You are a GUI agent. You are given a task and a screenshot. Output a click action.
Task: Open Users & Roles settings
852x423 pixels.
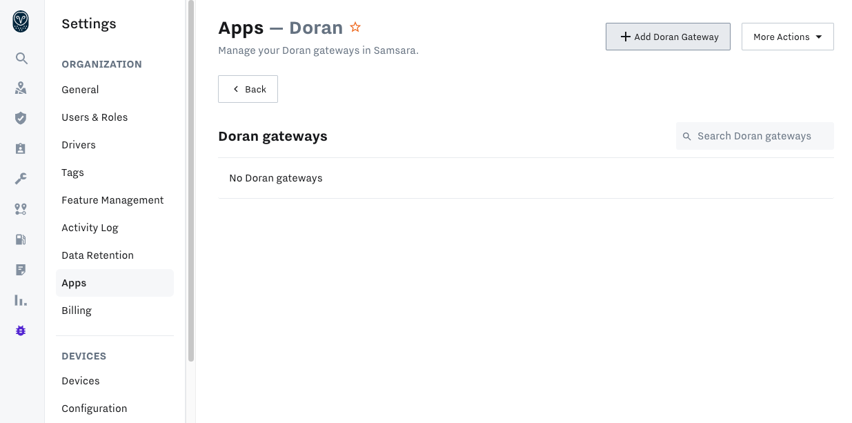115,117
